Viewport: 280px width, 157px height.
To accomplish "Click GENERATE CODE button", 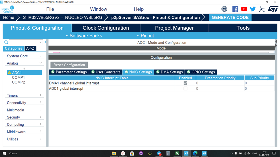I will tap(230, 17).
